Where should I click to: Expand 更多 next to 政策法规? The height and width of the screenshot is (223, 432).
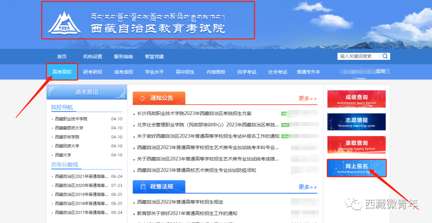tap(307, 187)
